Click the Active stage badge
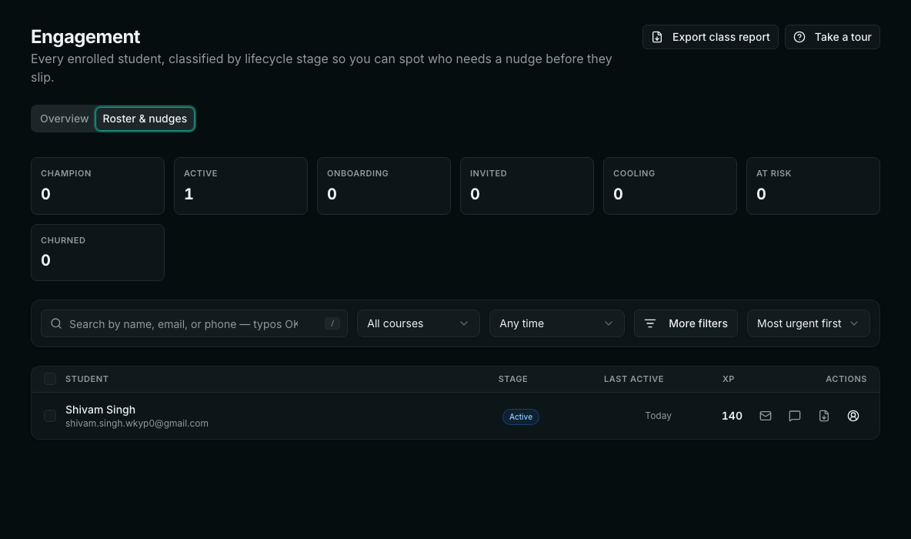 [521, 417]
